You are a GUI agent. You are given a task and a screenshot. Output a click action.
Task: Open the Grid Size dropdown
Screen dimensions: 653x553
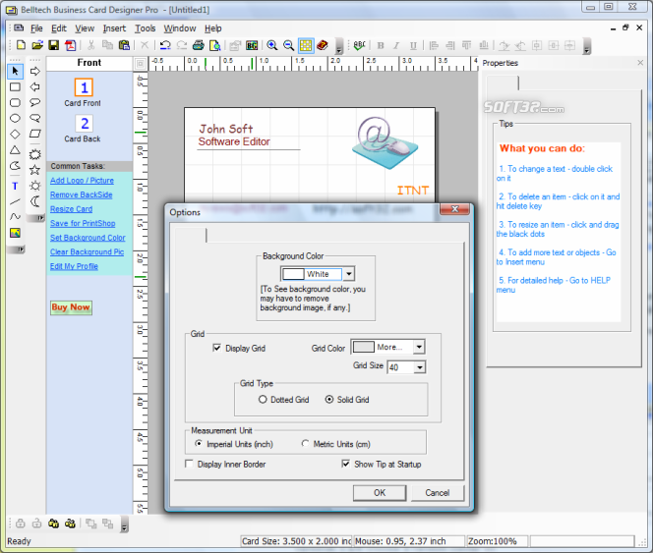tap(419, 367)
